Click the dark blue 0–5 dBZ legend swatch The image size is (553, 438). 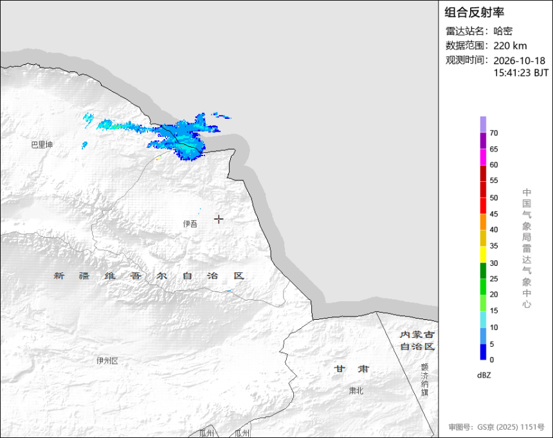pyautogui.click(x=483, y=352)
